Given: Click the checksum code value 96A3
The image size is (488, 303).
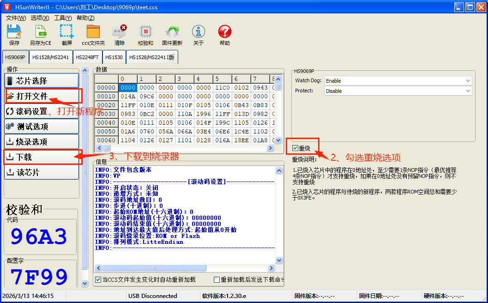Looking at the screenshot, I should pos(39,236).
